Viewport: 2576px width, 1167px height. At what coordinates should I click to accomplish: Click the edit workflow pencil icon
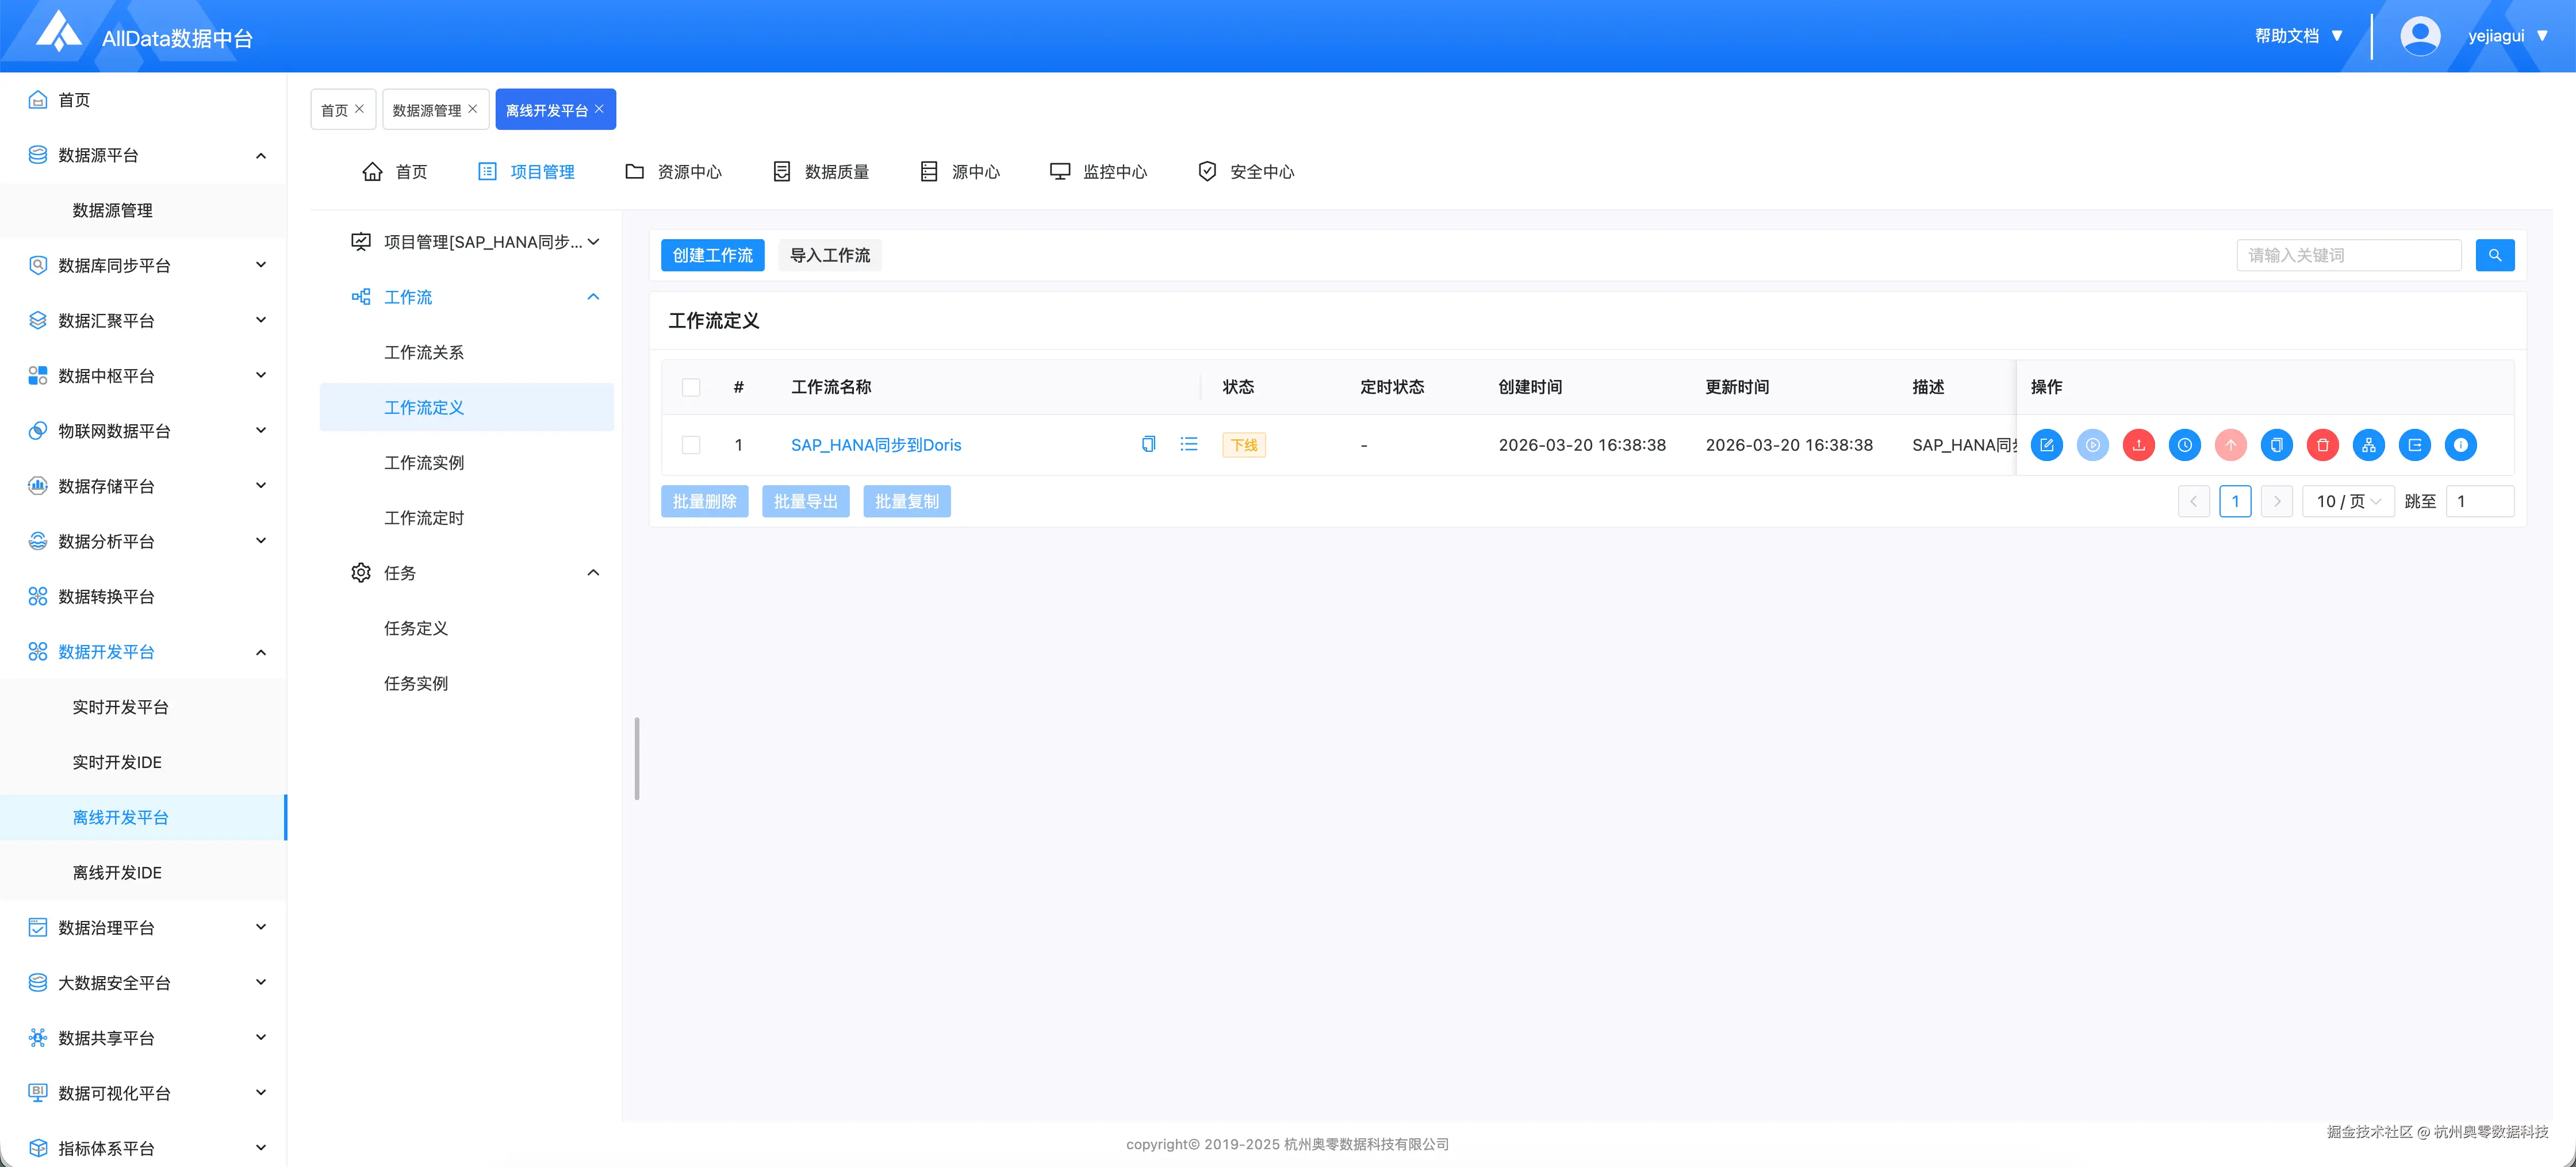pos(2046,445)
